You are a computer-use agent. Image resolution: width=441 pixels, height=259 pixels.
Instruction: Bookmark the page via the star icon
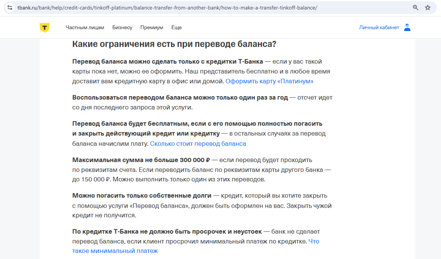(x=427, y=7)
